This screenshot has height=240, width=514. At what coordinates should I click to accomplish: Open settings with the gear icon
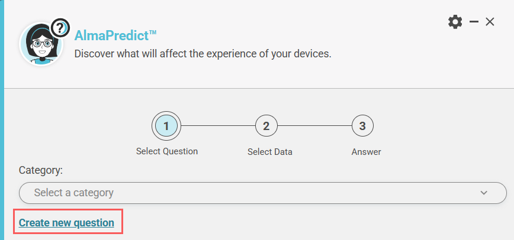[x=455, y=22]
